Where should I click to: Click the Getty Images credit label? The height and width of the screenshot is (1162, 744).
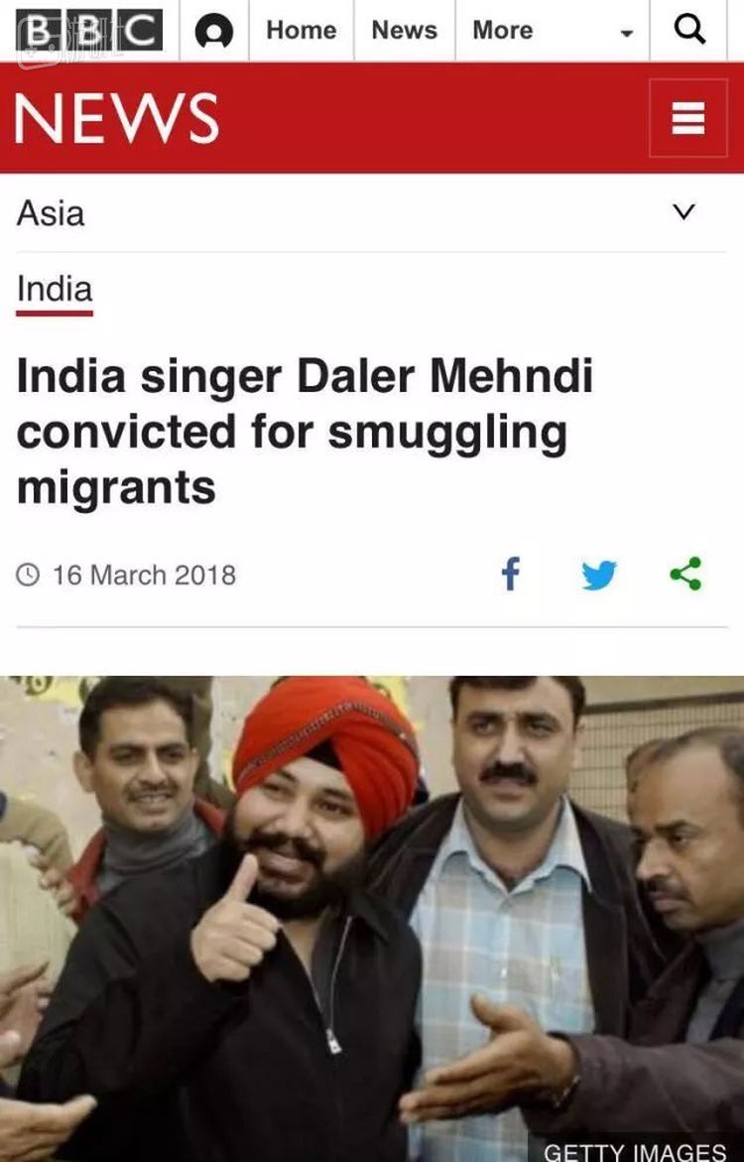pos(635,1151)
